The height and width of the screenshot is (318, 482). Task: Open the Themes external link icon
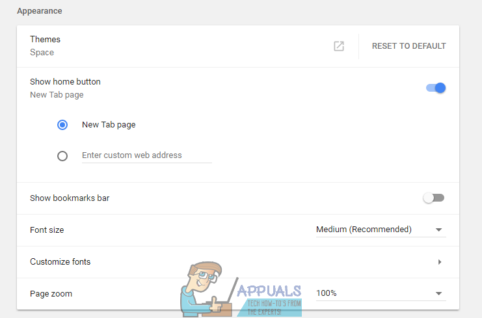(339, 46)
